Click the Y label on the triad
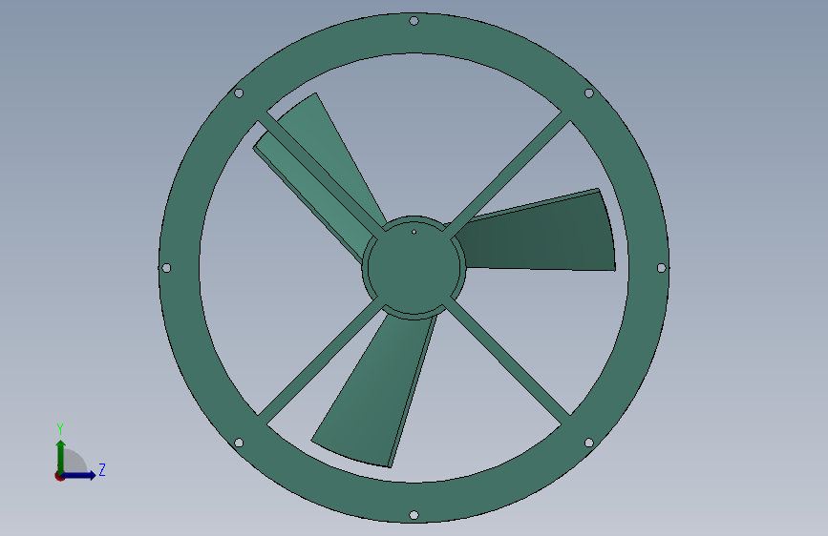This screenshot has width=828, height=536. [60, 429]
